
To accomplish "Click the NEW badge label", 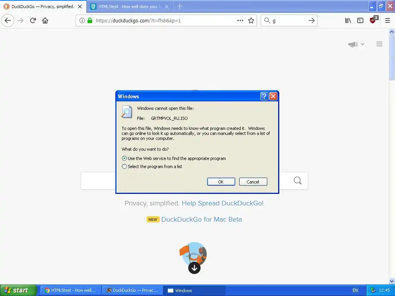I will pyautogui.click(x=153, y=219).
